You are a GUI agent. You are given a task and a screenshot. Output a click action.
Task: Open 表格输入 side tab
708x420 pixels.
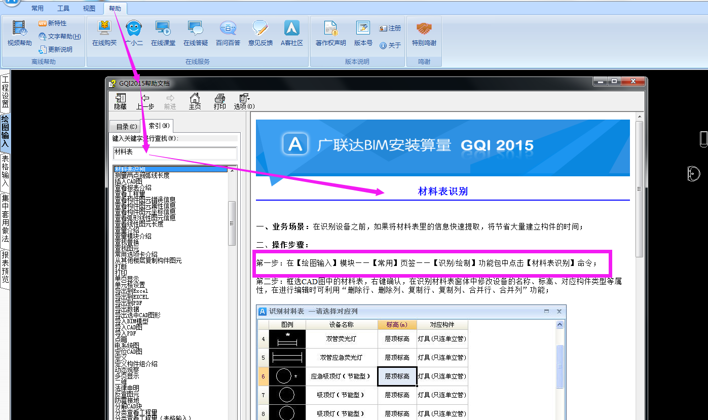(5, 172)
